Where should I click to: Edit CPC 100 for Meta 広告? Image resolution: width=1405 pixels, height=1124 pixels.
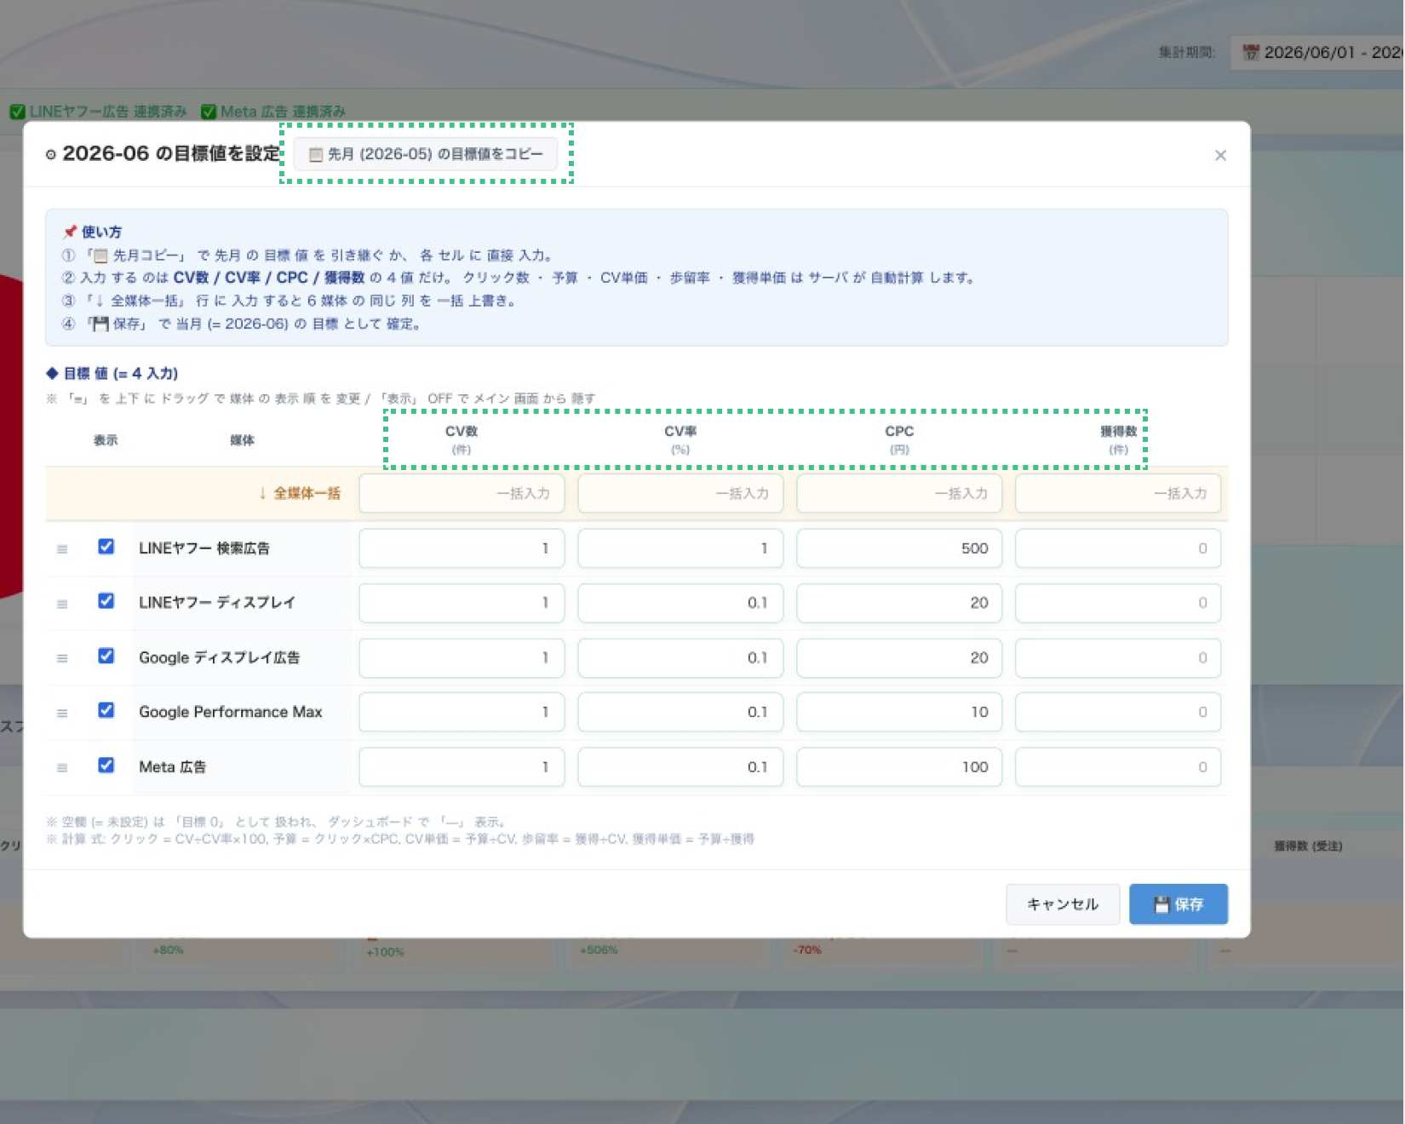899,767
